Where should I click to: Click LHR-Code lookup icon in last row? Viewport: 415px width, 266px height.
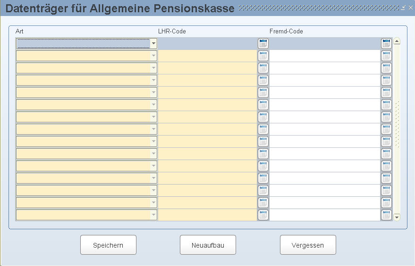pos(263,215)
